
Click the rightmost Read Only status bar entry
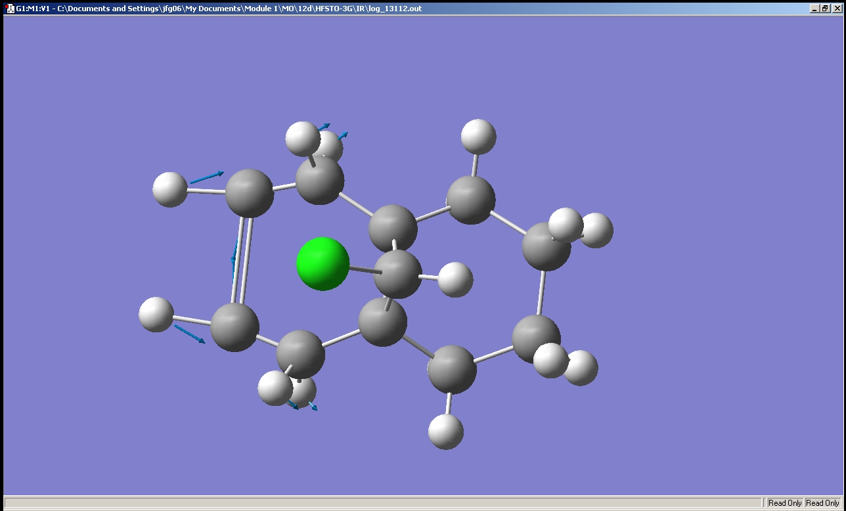click(822, 503)
